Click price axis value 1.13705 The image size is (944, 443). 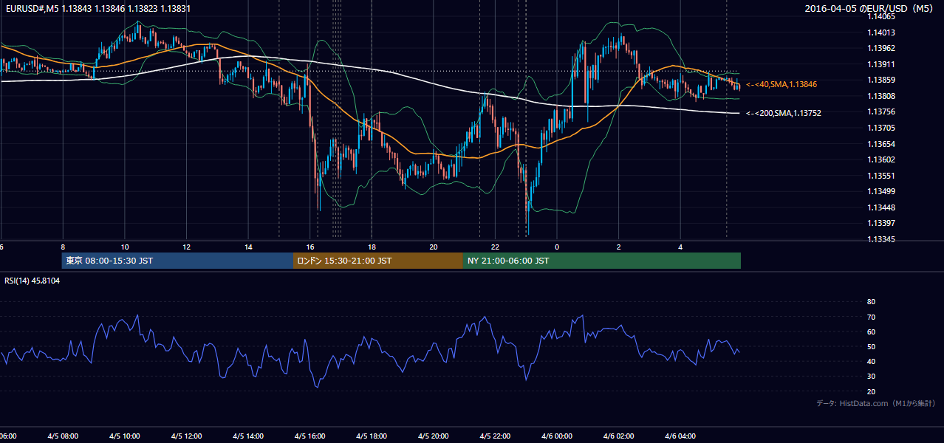882,128
